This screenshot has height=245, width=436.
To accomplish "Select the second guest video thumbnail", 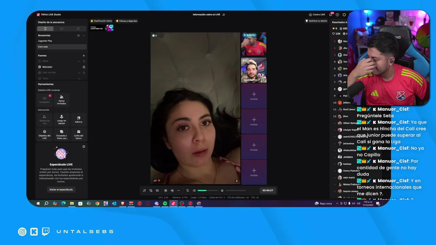I will (x=254, y=70).
